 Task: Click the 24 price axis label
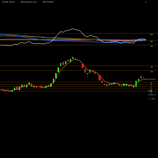coord(151,46)
